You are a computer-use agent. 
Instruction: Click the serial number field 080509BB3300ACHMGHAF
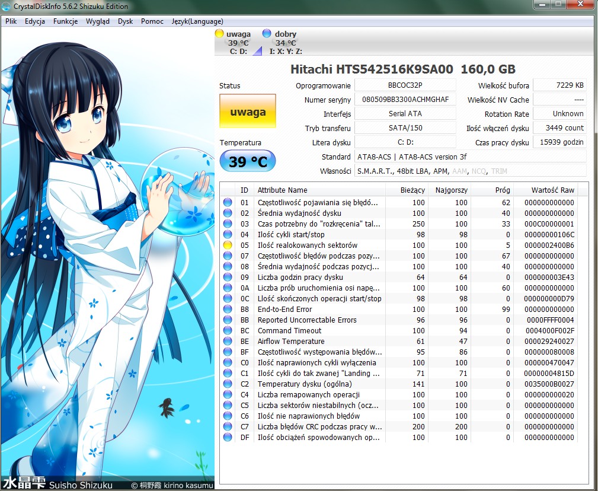pyautogui.click(x=405, y=100)
